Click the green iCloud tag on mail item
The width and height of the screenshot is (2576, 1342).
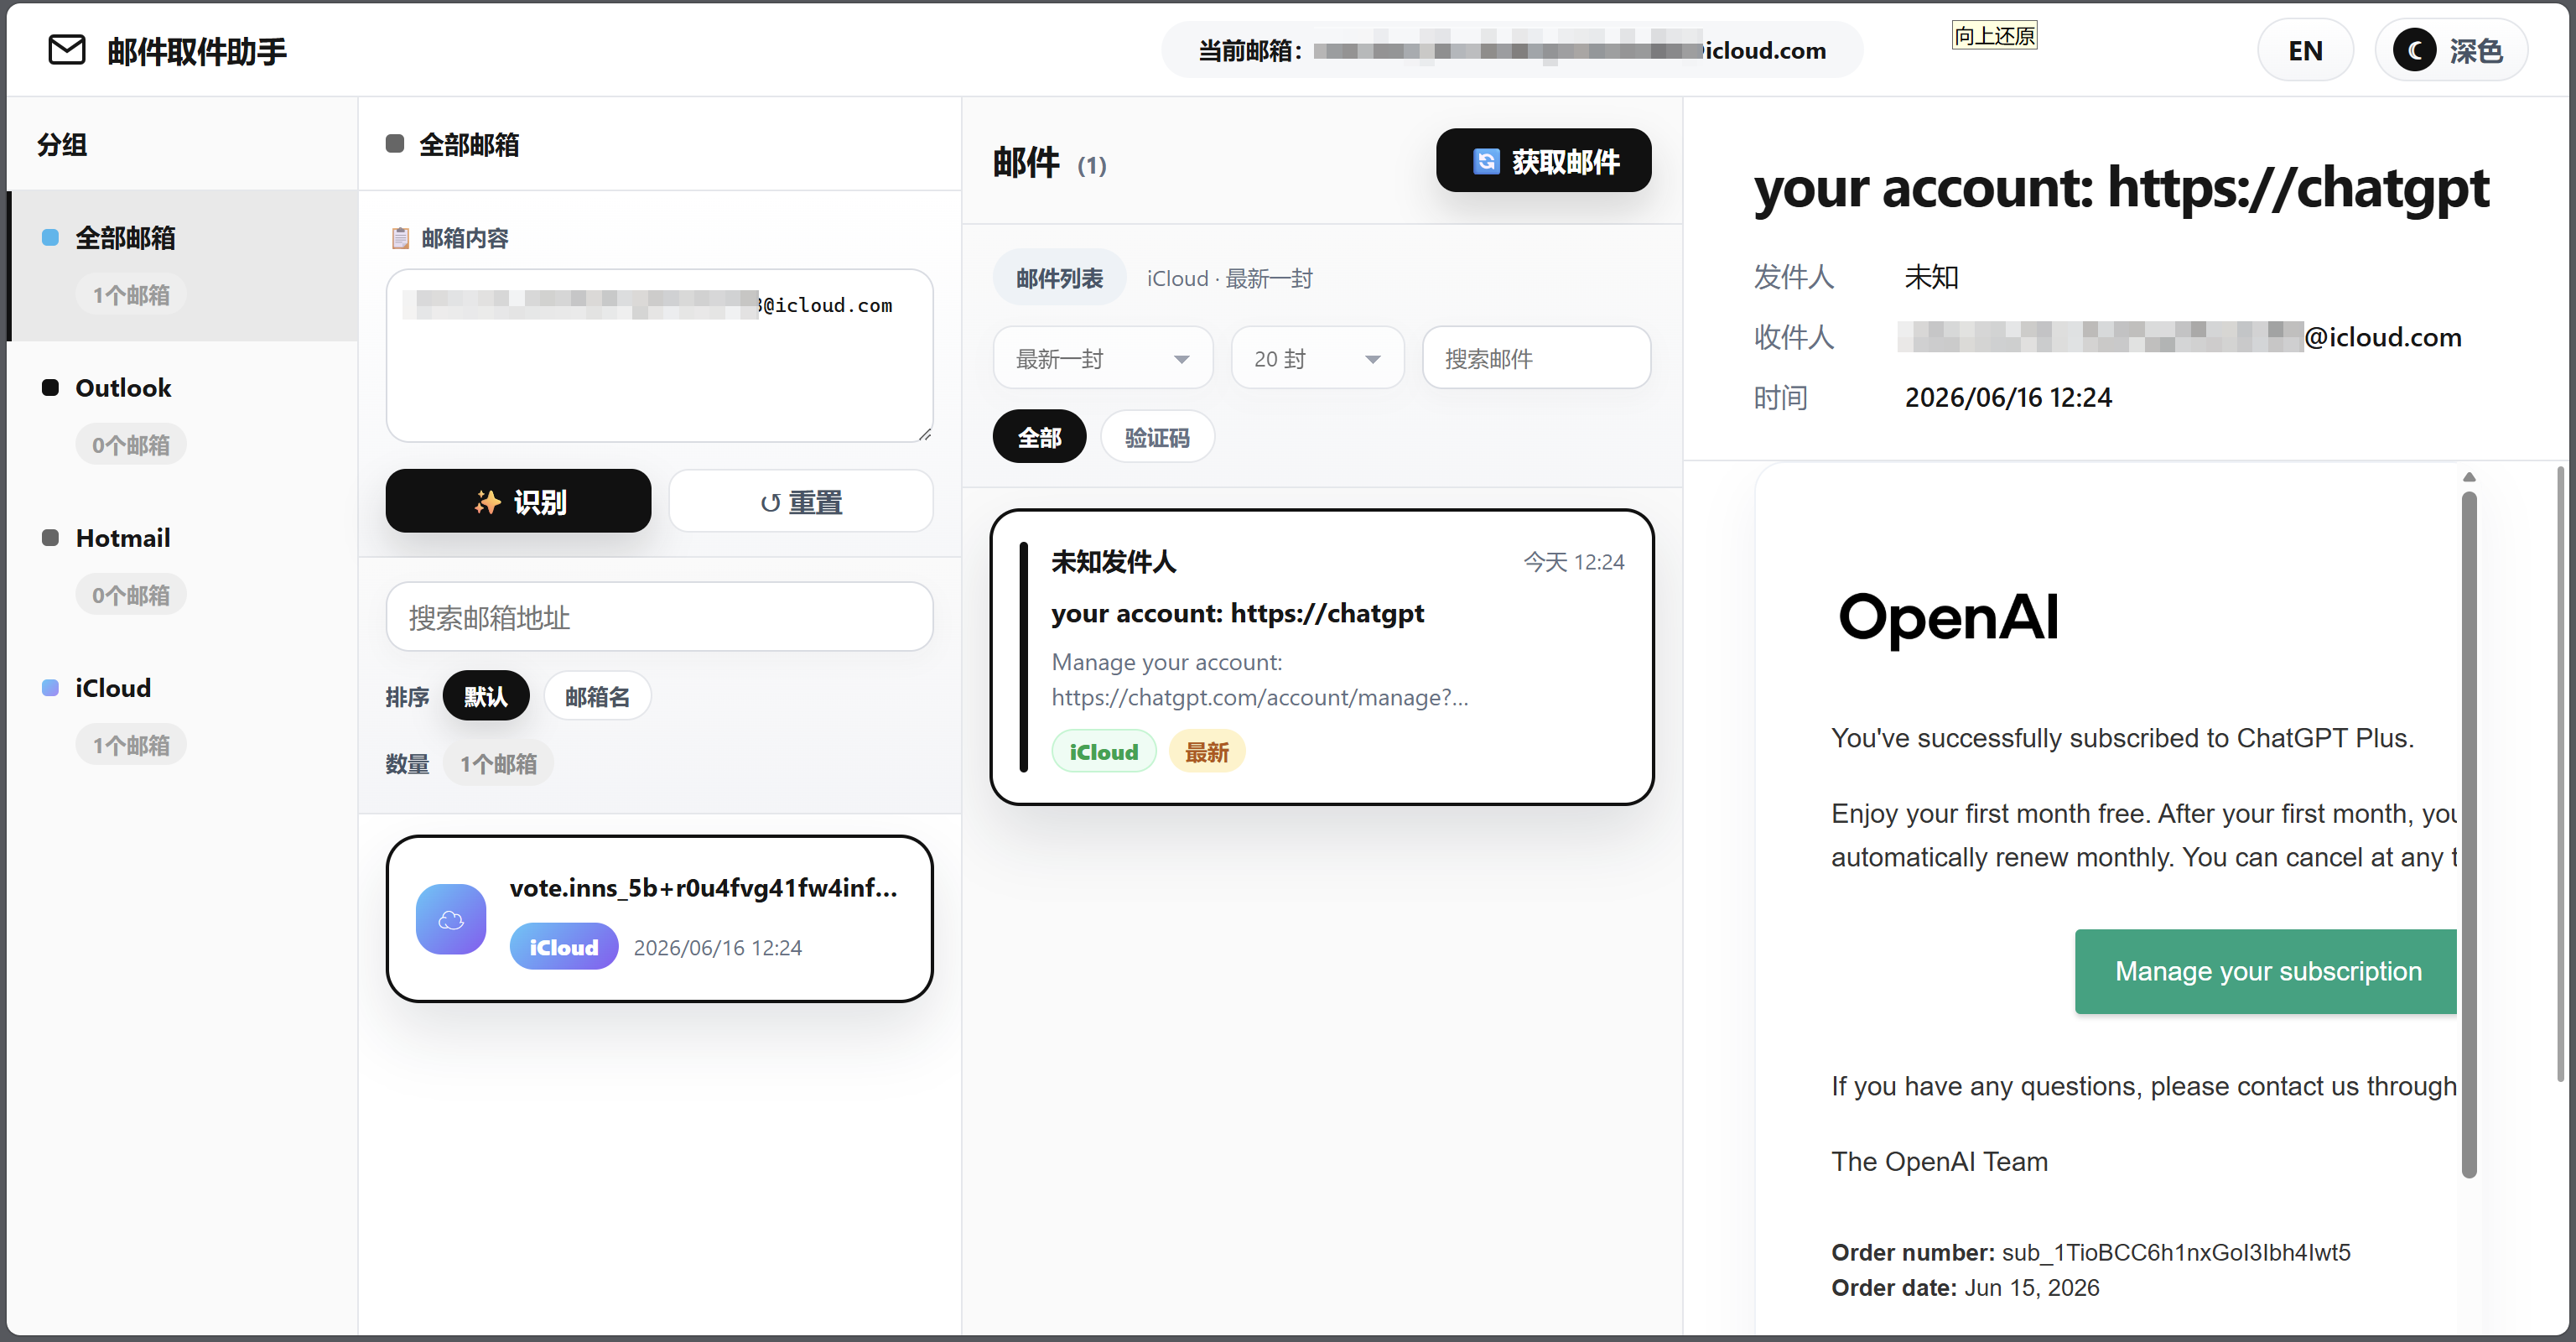click(1103, 752)
